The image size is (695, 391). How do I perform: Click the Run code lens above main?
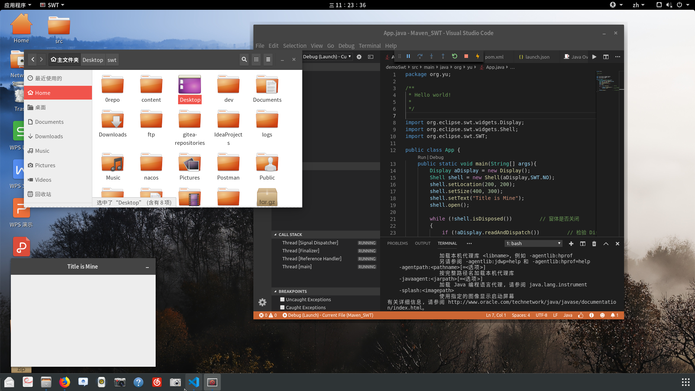click(422, 157)
